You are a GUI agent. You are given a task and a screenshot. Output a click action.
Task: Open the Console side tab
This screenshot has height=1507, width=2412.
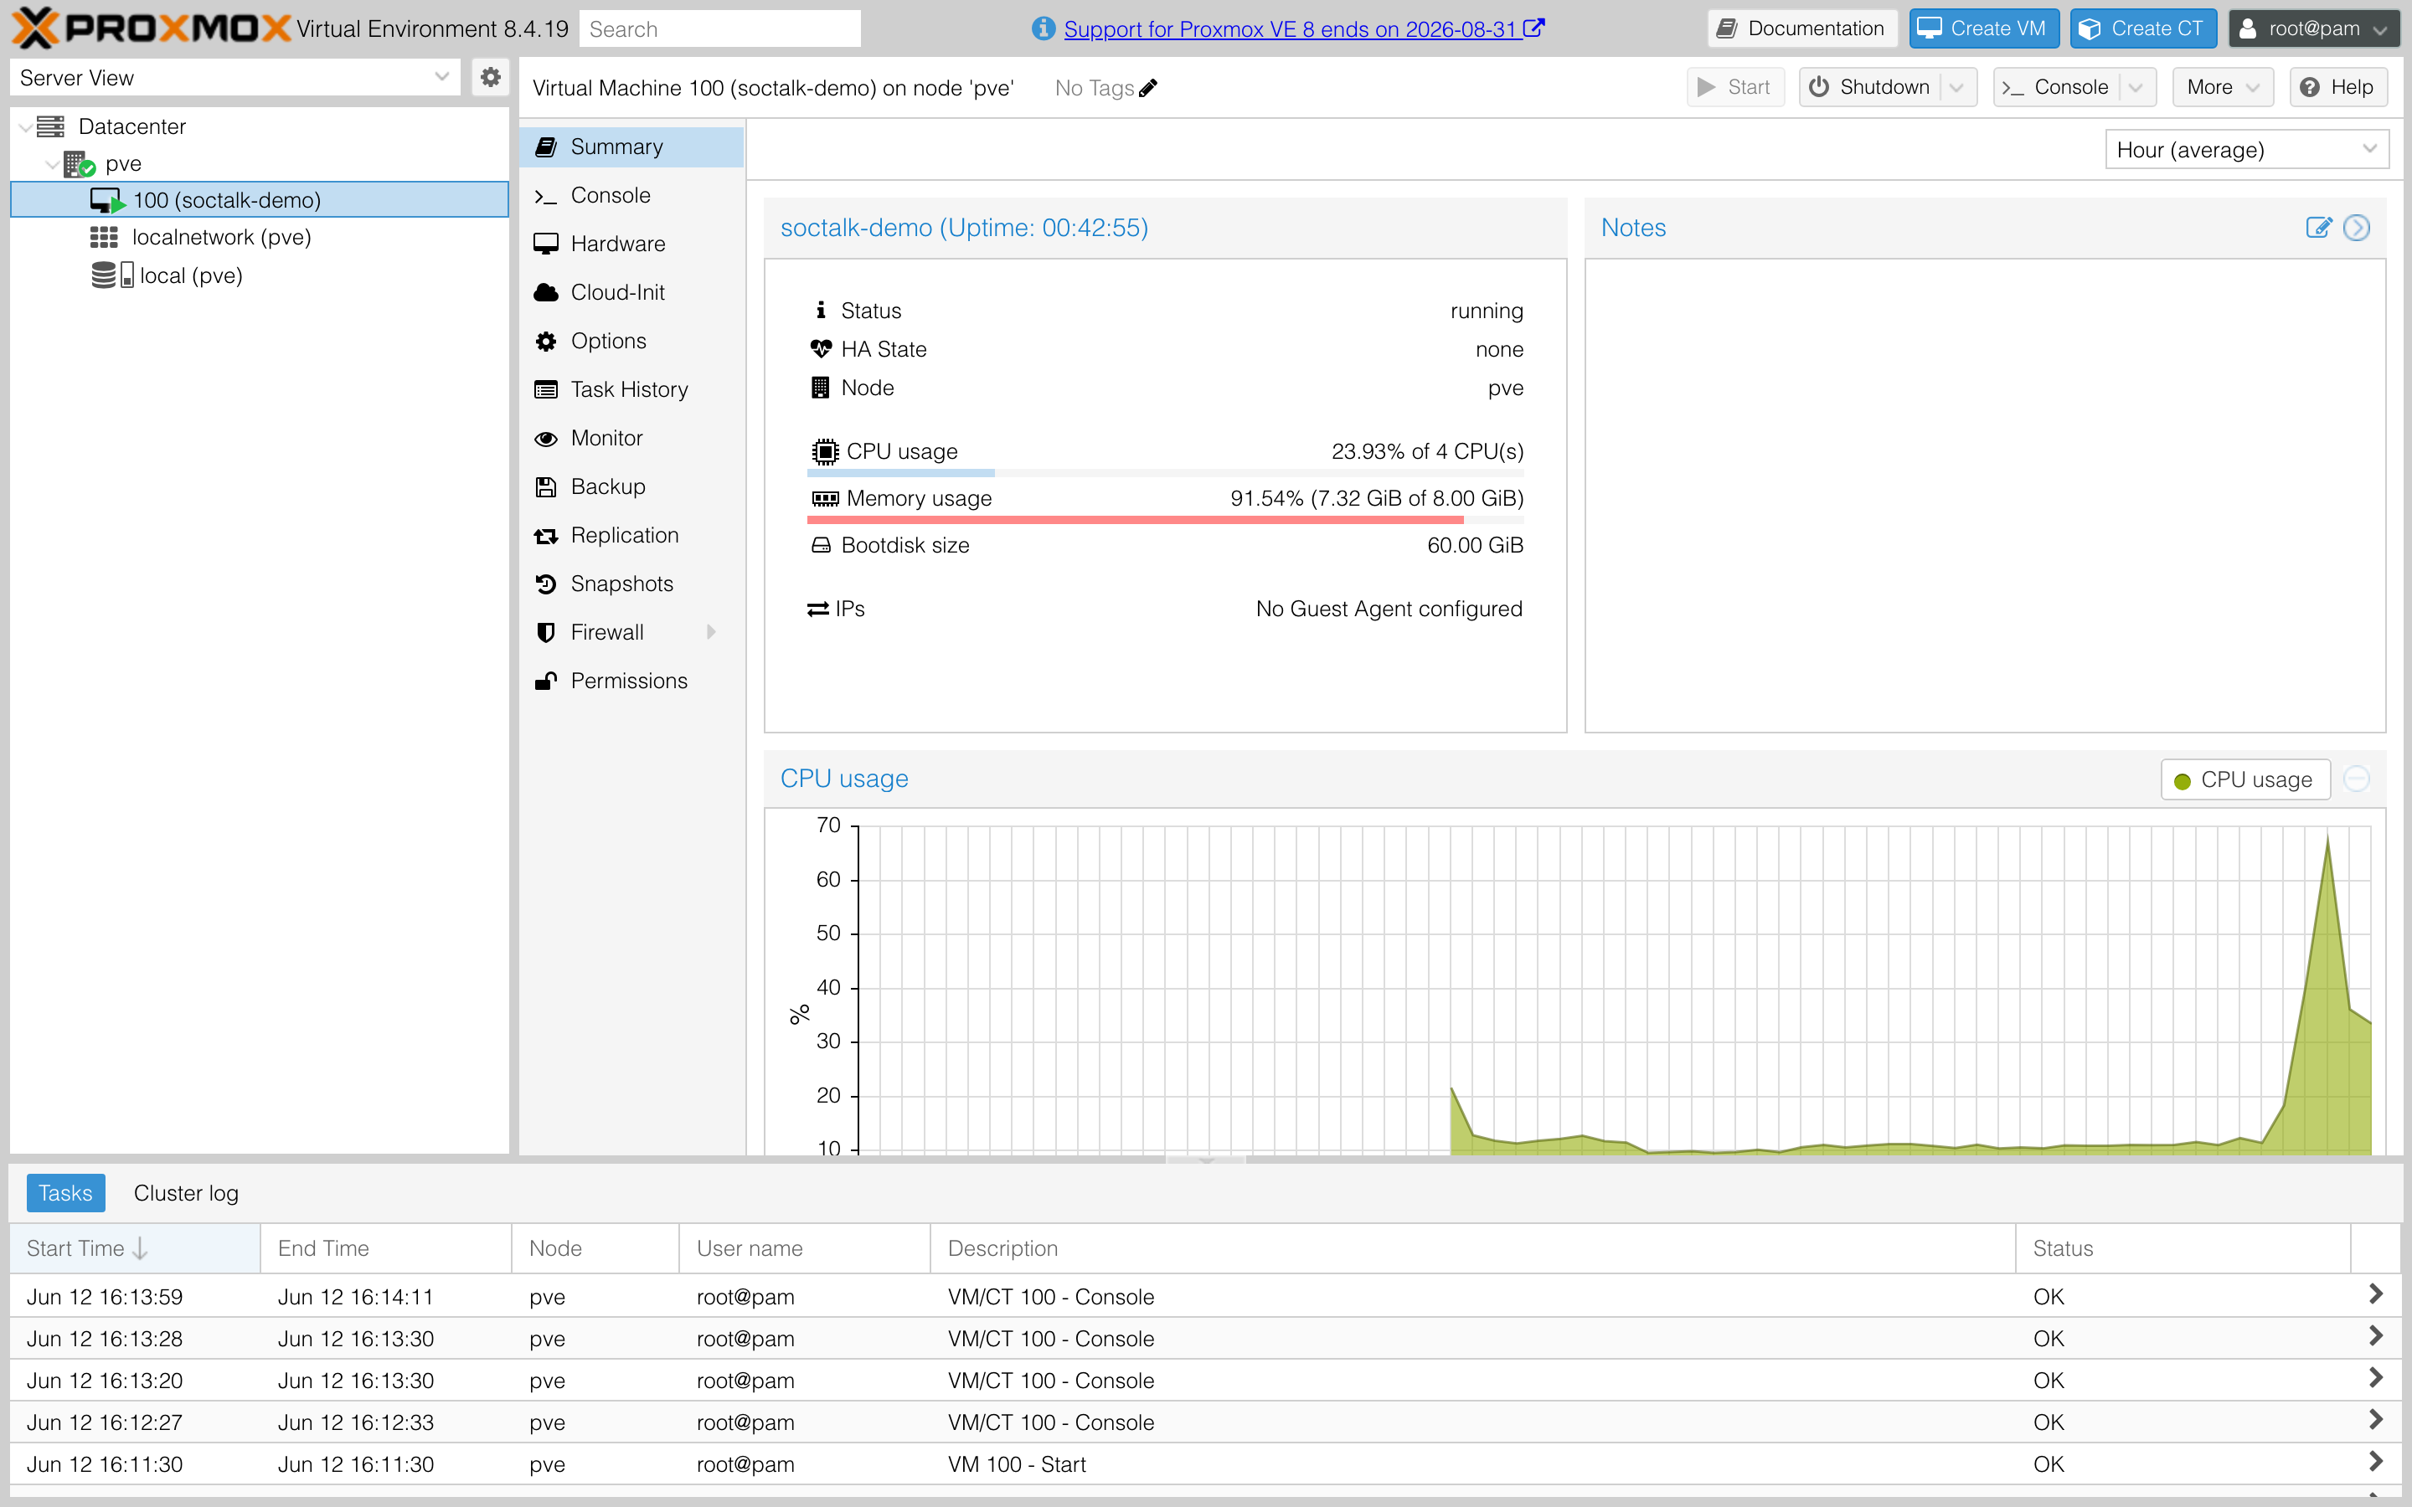(632, 195)
